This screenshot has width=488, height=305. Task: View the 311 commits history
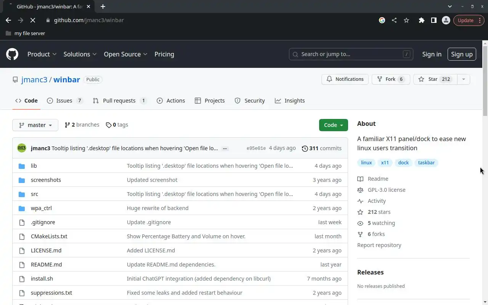[321, 148]
